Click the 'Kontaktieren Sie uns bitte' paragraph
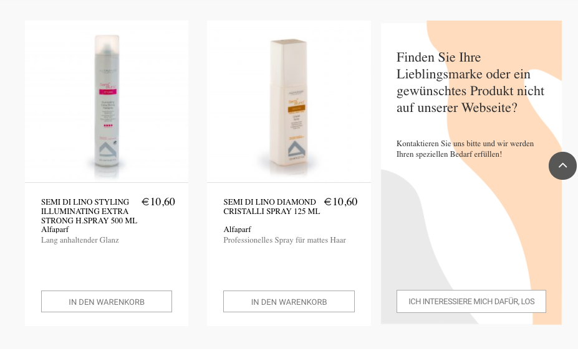Image resolution: width=578 pixels, height=349 pixels. pos(465,149)
